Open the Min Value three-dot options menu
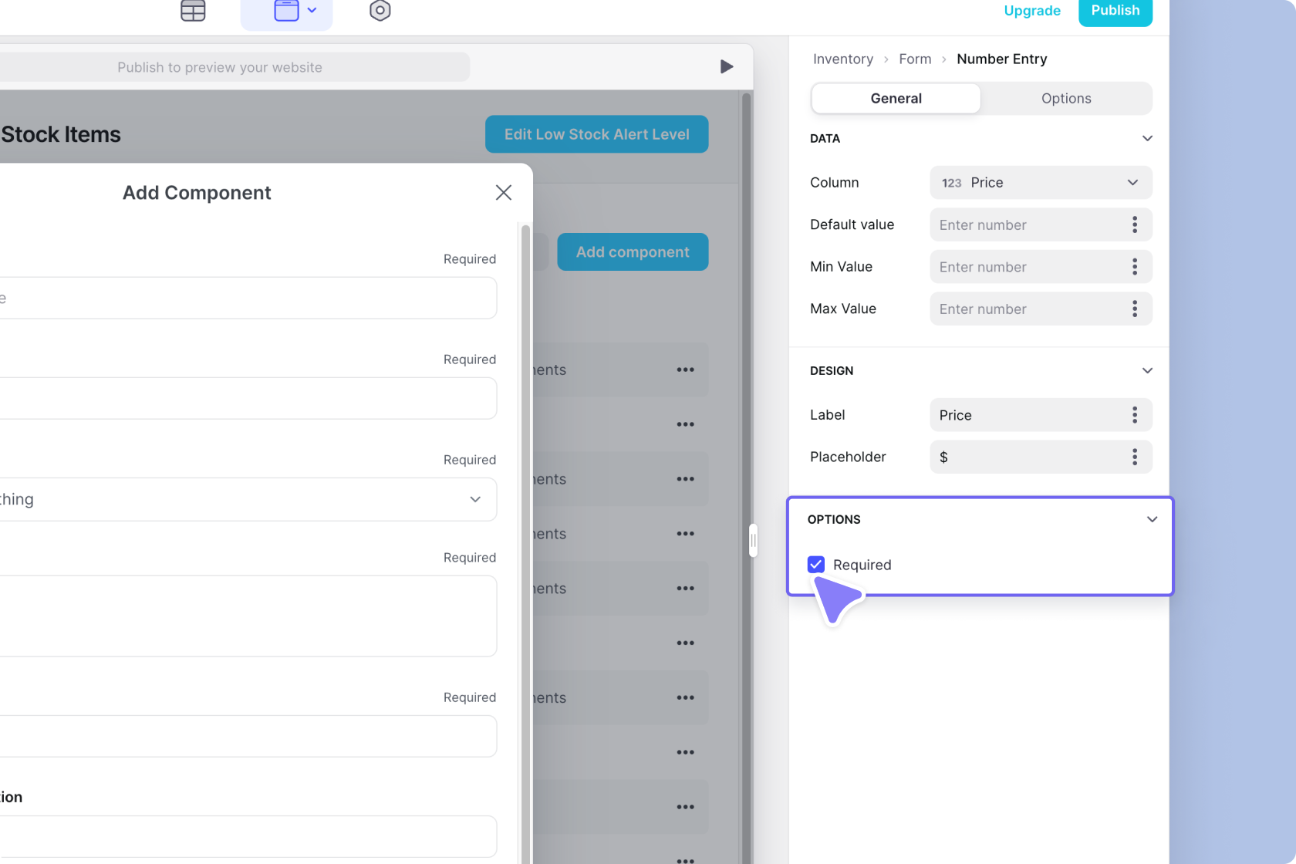This screenshot has width=1296, height=864. click(1134, 267)
